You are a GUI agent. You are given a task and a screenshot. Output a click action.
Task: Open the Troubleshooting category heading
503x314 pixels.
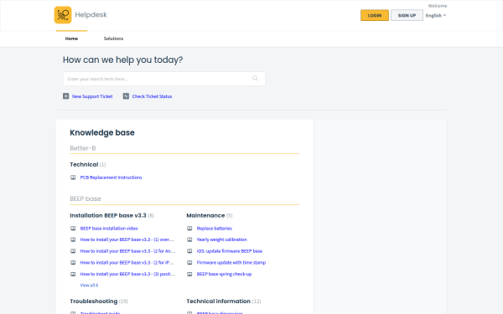(x=94, y=301)
